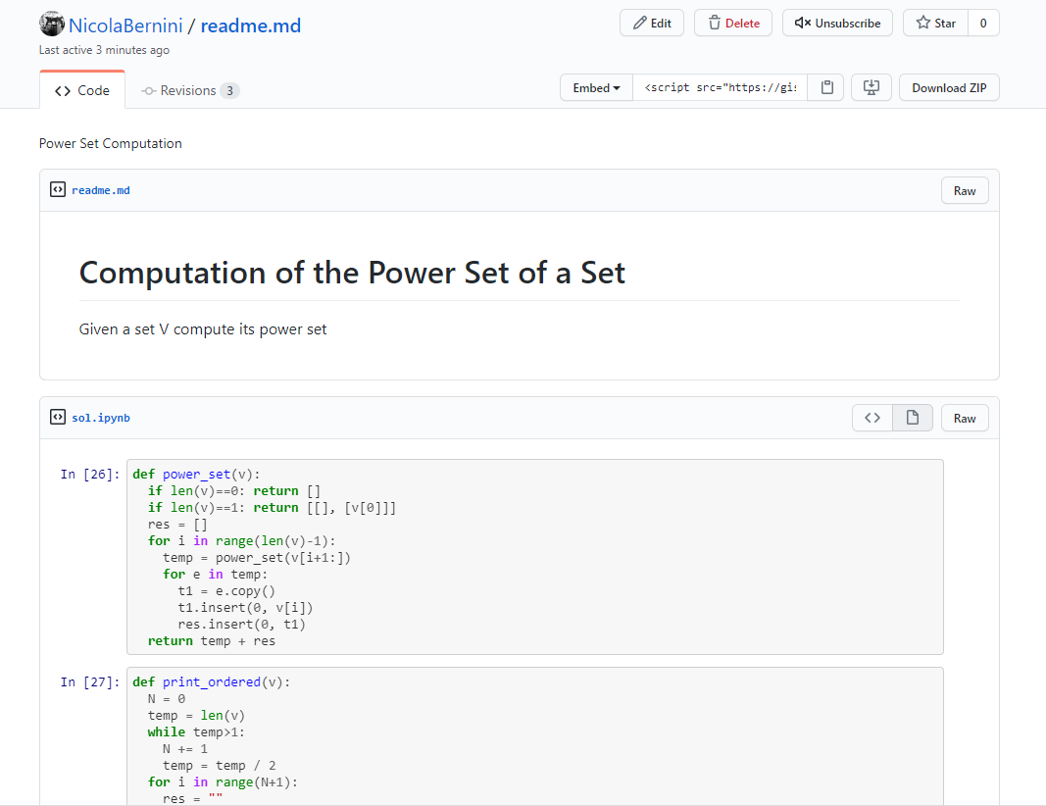Open the sol.ipynb file name link

[x=101, y=418]
